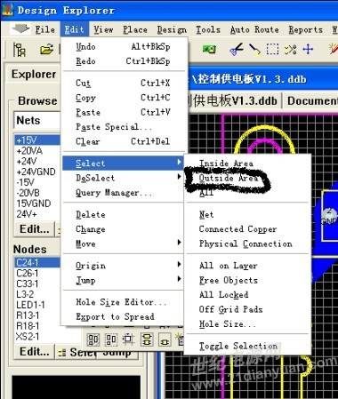The height and width of the screenshot is (399, 338).
Task: Open the Place menu
Action: pyautogui.click(x=135, y=29)
